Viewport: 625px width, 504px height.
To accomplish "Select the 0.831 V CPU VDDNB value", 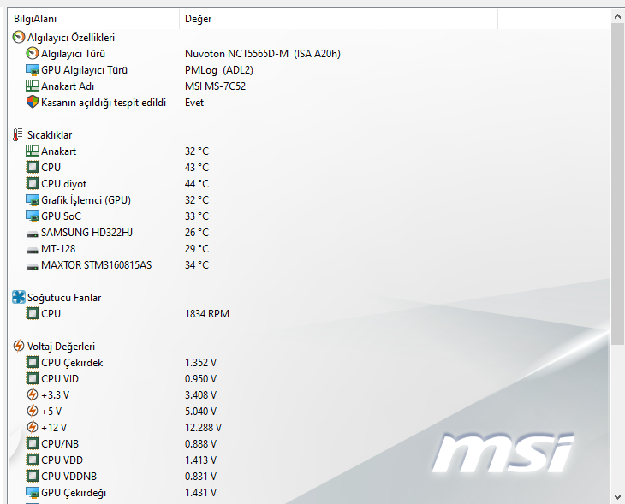I will (200, 477).
